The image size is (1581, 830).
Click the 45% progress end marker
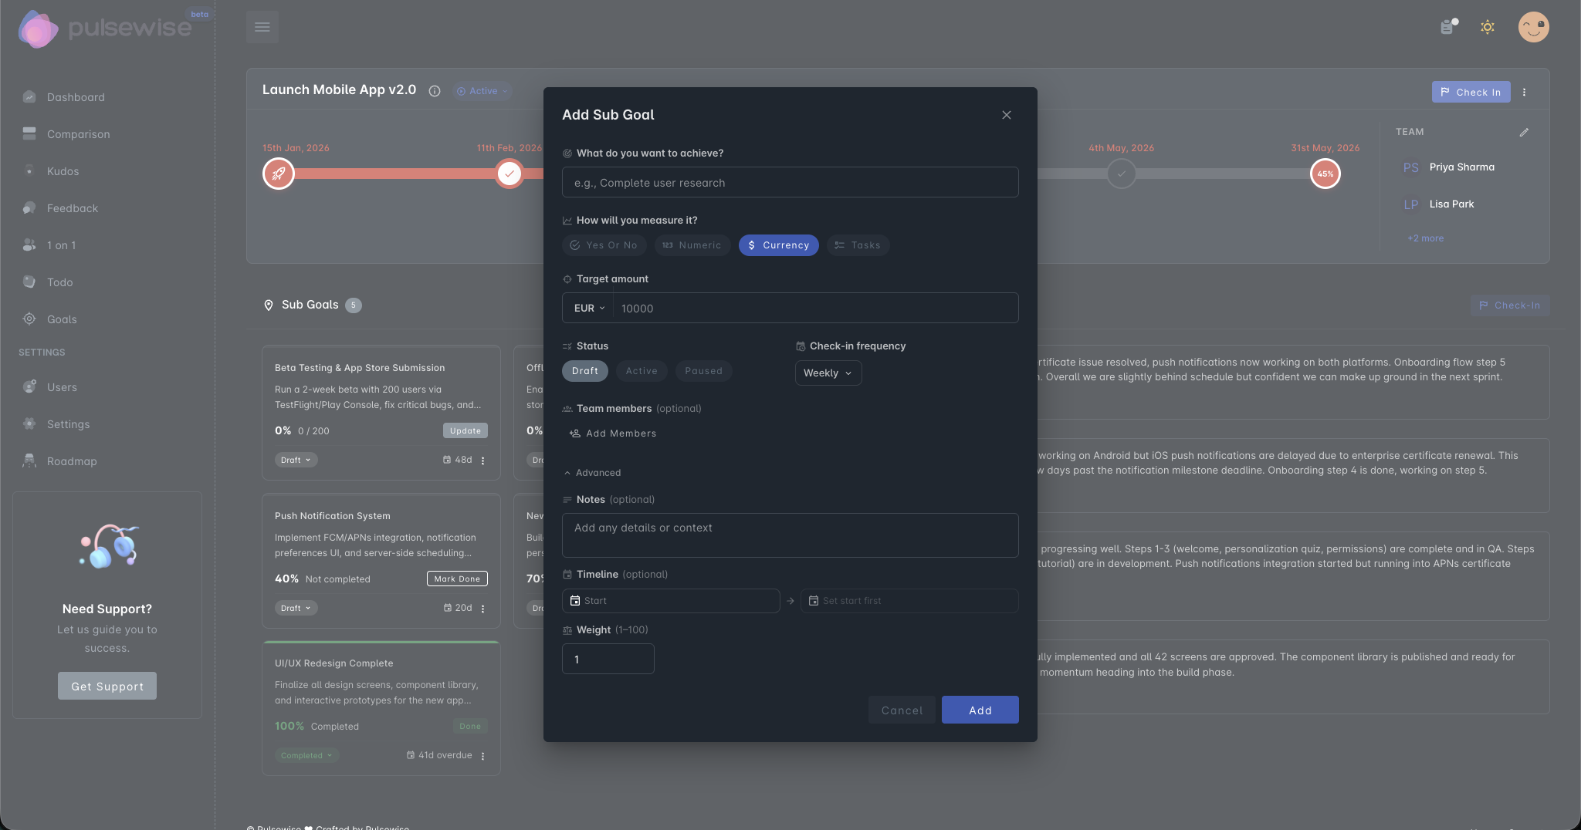1325,174
